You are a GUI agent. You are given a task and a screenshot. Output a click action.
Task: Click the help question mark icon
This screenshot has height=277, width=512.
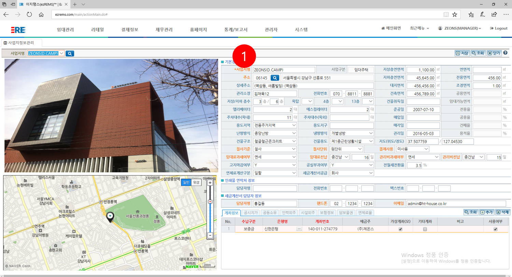click(x=505, y=53)
